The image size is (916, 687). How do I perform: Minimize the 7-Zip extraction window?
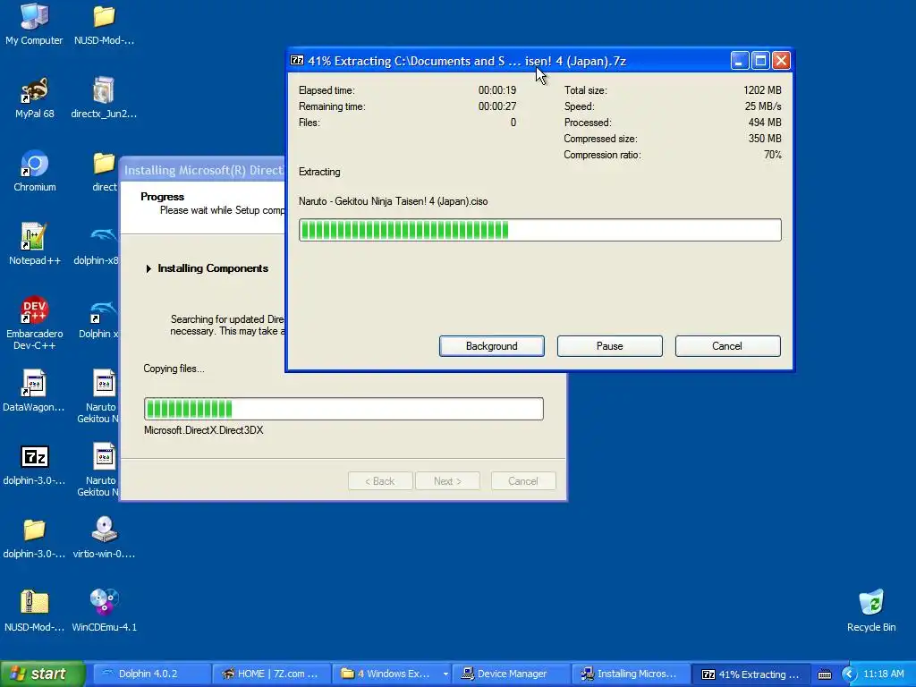[740, 61]
